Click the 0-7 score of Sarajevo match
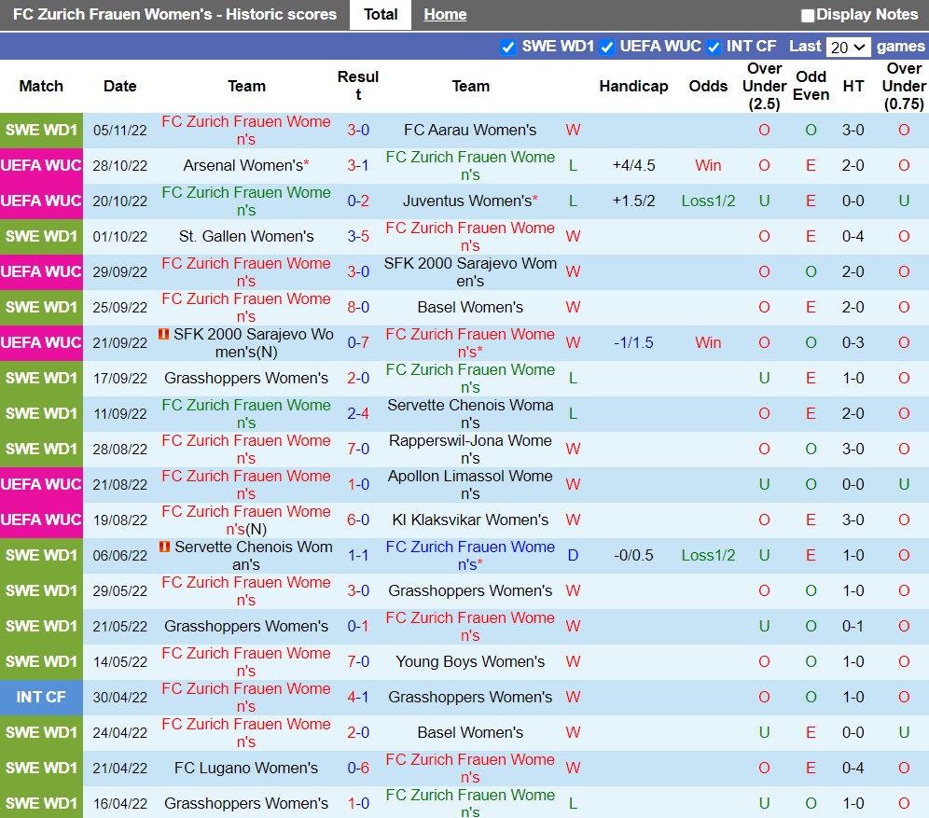 click(358, 342)
